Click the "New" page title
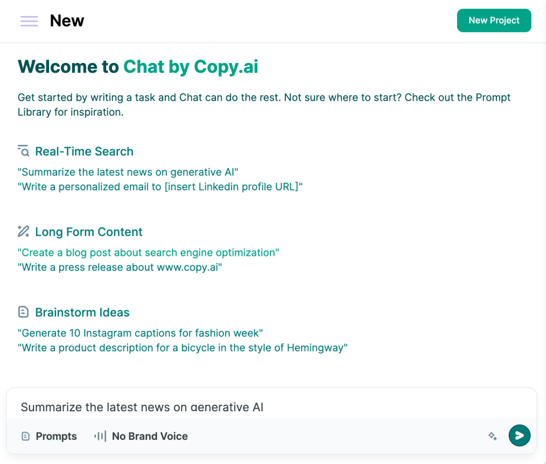Viewport: 546px width, 464px height. [67, 21]
